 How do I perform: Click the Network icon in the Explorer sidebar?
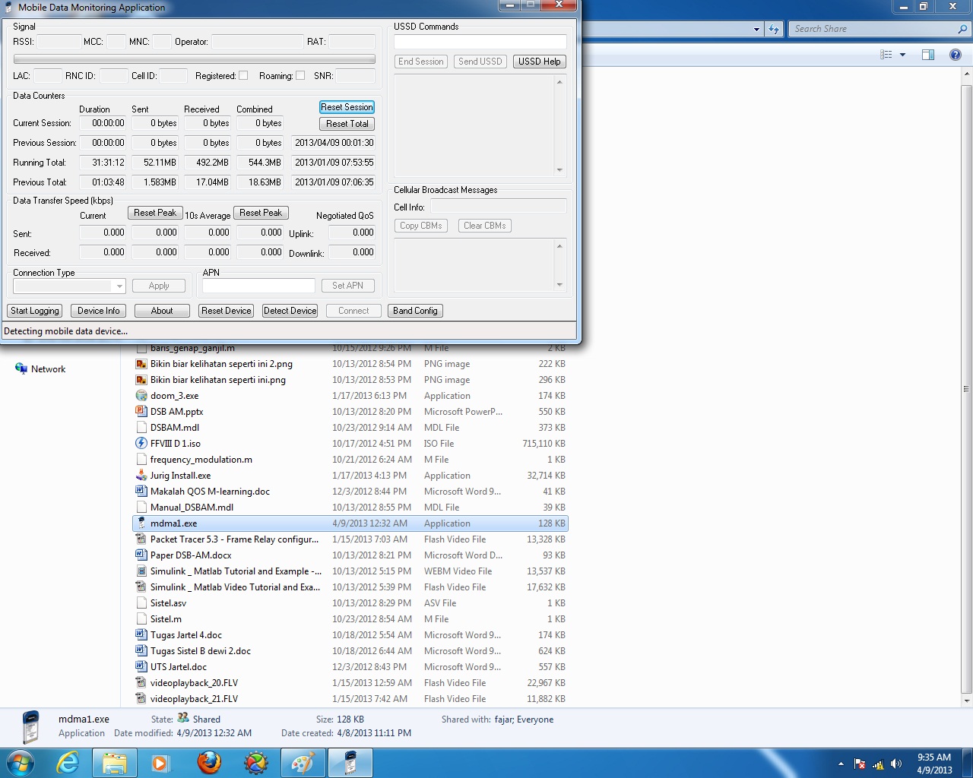21,368
